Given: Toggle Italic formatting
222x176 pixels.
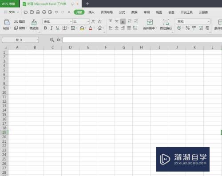Looking at the screenshot, I should tap(52, 28).
